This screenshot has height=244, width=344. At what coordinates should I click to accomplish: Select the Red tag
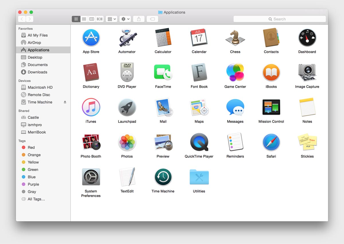pos(43,147)
